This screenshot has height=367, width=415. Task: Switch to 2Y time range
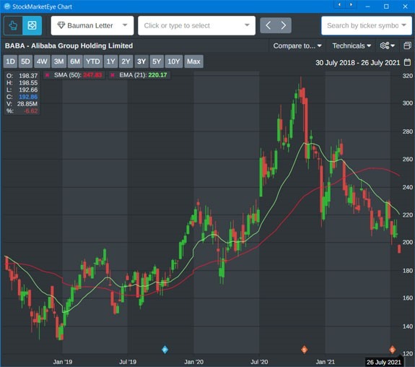pos(126,61)
